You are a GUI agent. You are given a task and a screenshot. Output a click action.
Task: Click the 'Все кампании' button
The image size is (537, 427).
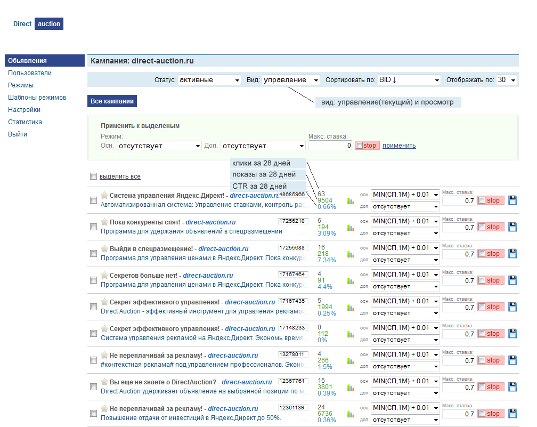pos(112,101)
